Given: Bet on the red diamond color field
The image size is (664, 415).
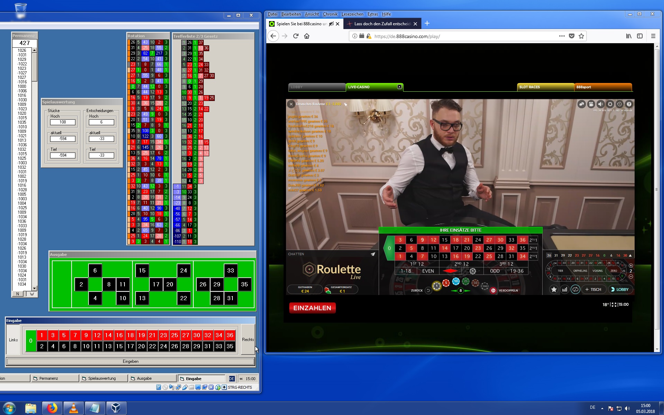Looking at the screenshot, I should pos(450,271).
